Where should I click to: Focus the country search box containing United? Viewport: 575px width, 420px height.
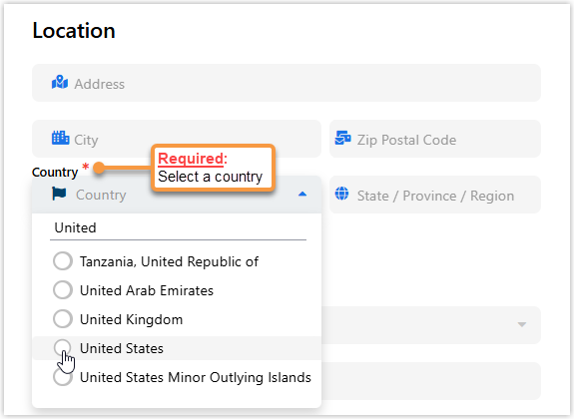[179, 228]
